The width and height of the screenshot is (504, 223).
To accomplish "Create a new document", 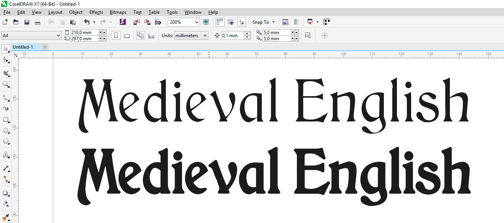I will click(x=5, y=22).
